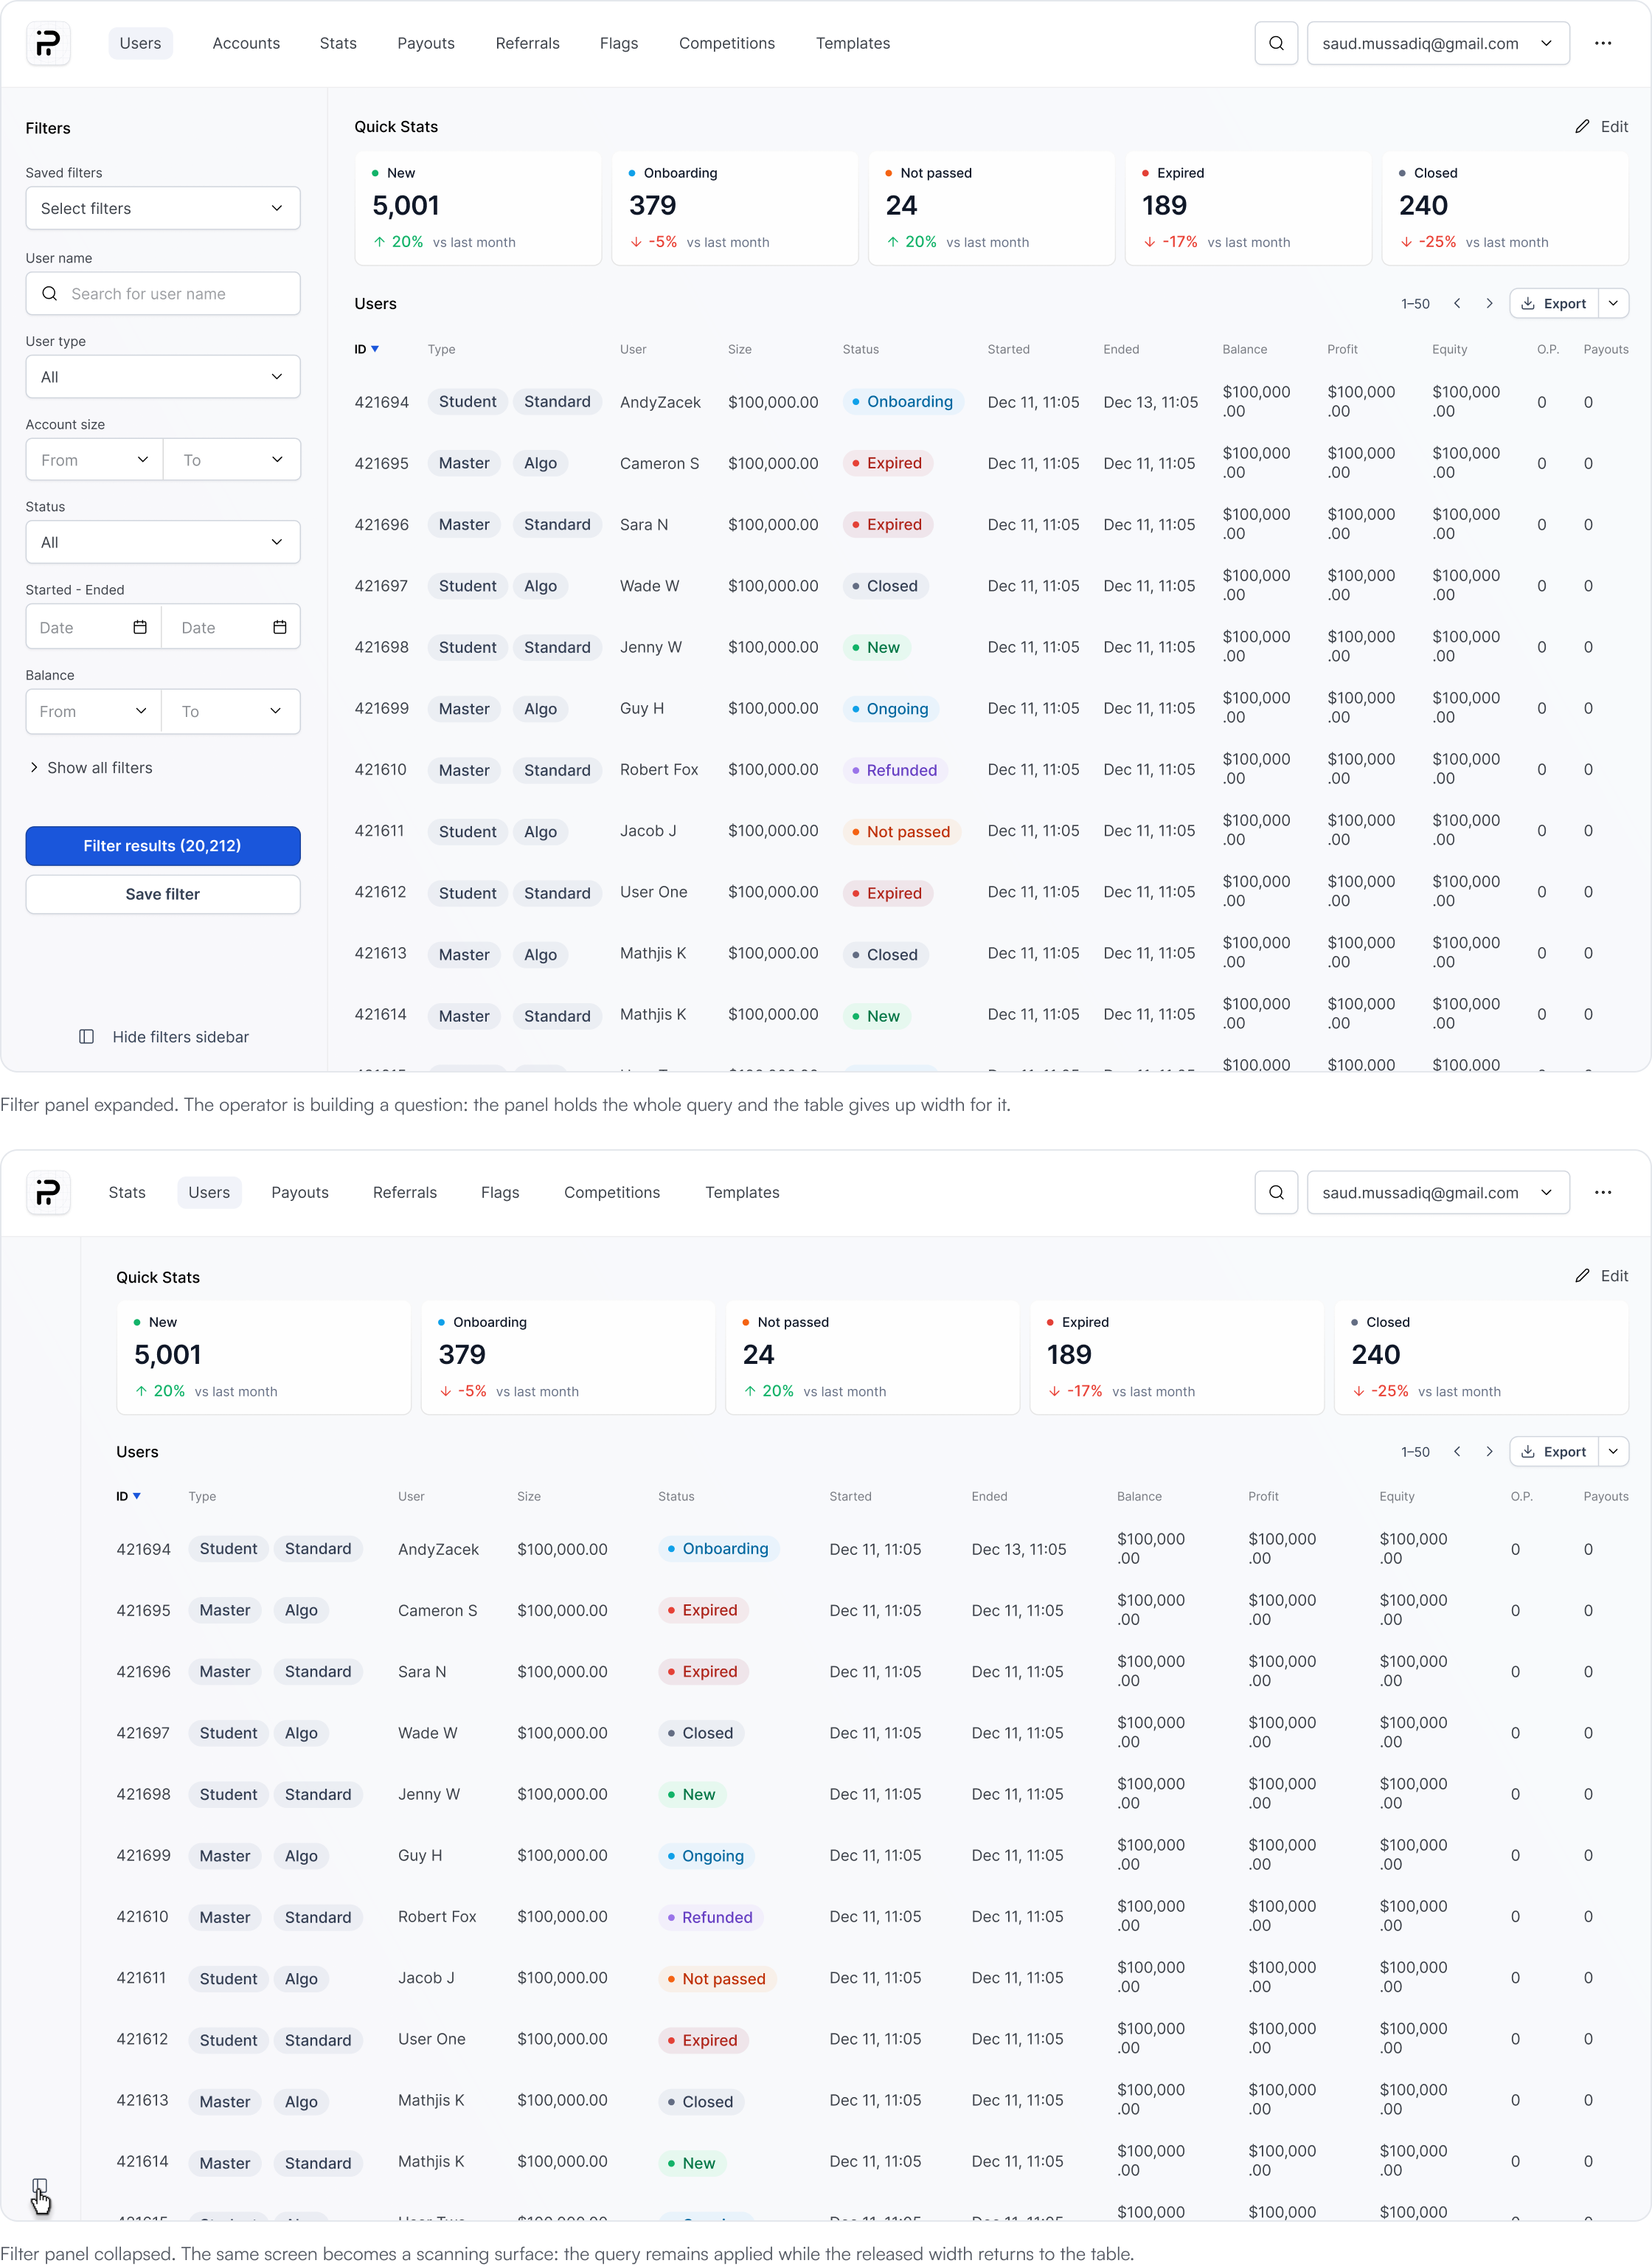Open the Select filters saved filters dropdown
Image resolution: width=1652 pixels, height=2266 pixels.
click(x=163, y=208)
